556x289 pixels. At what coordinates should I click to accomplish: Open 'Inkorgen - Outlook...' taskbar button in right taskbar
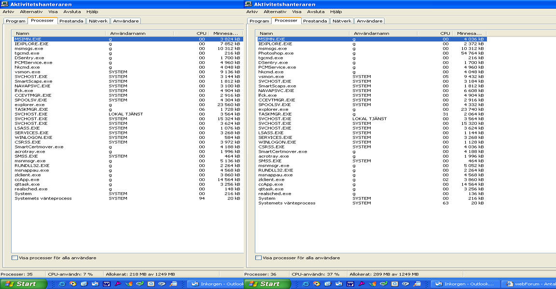tap(465, 284)
